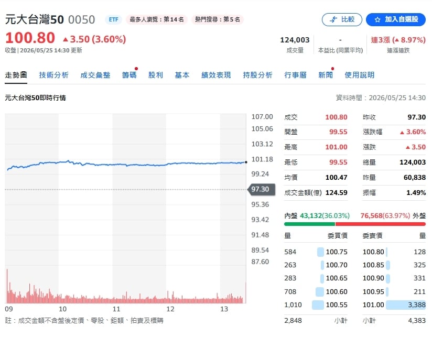Click the bid price 100.60

coord(337,292)
